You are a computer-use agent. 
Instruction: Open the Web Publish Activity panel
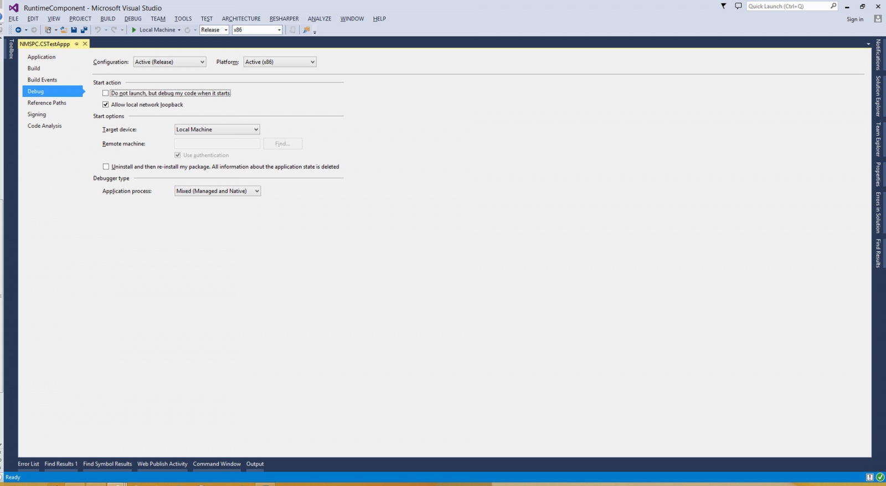click(162, 464)
